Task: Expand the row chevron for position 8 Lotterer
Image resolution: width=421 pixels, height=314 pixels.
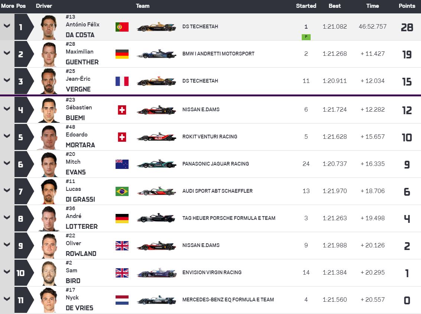Action: [x=7, y=218]
